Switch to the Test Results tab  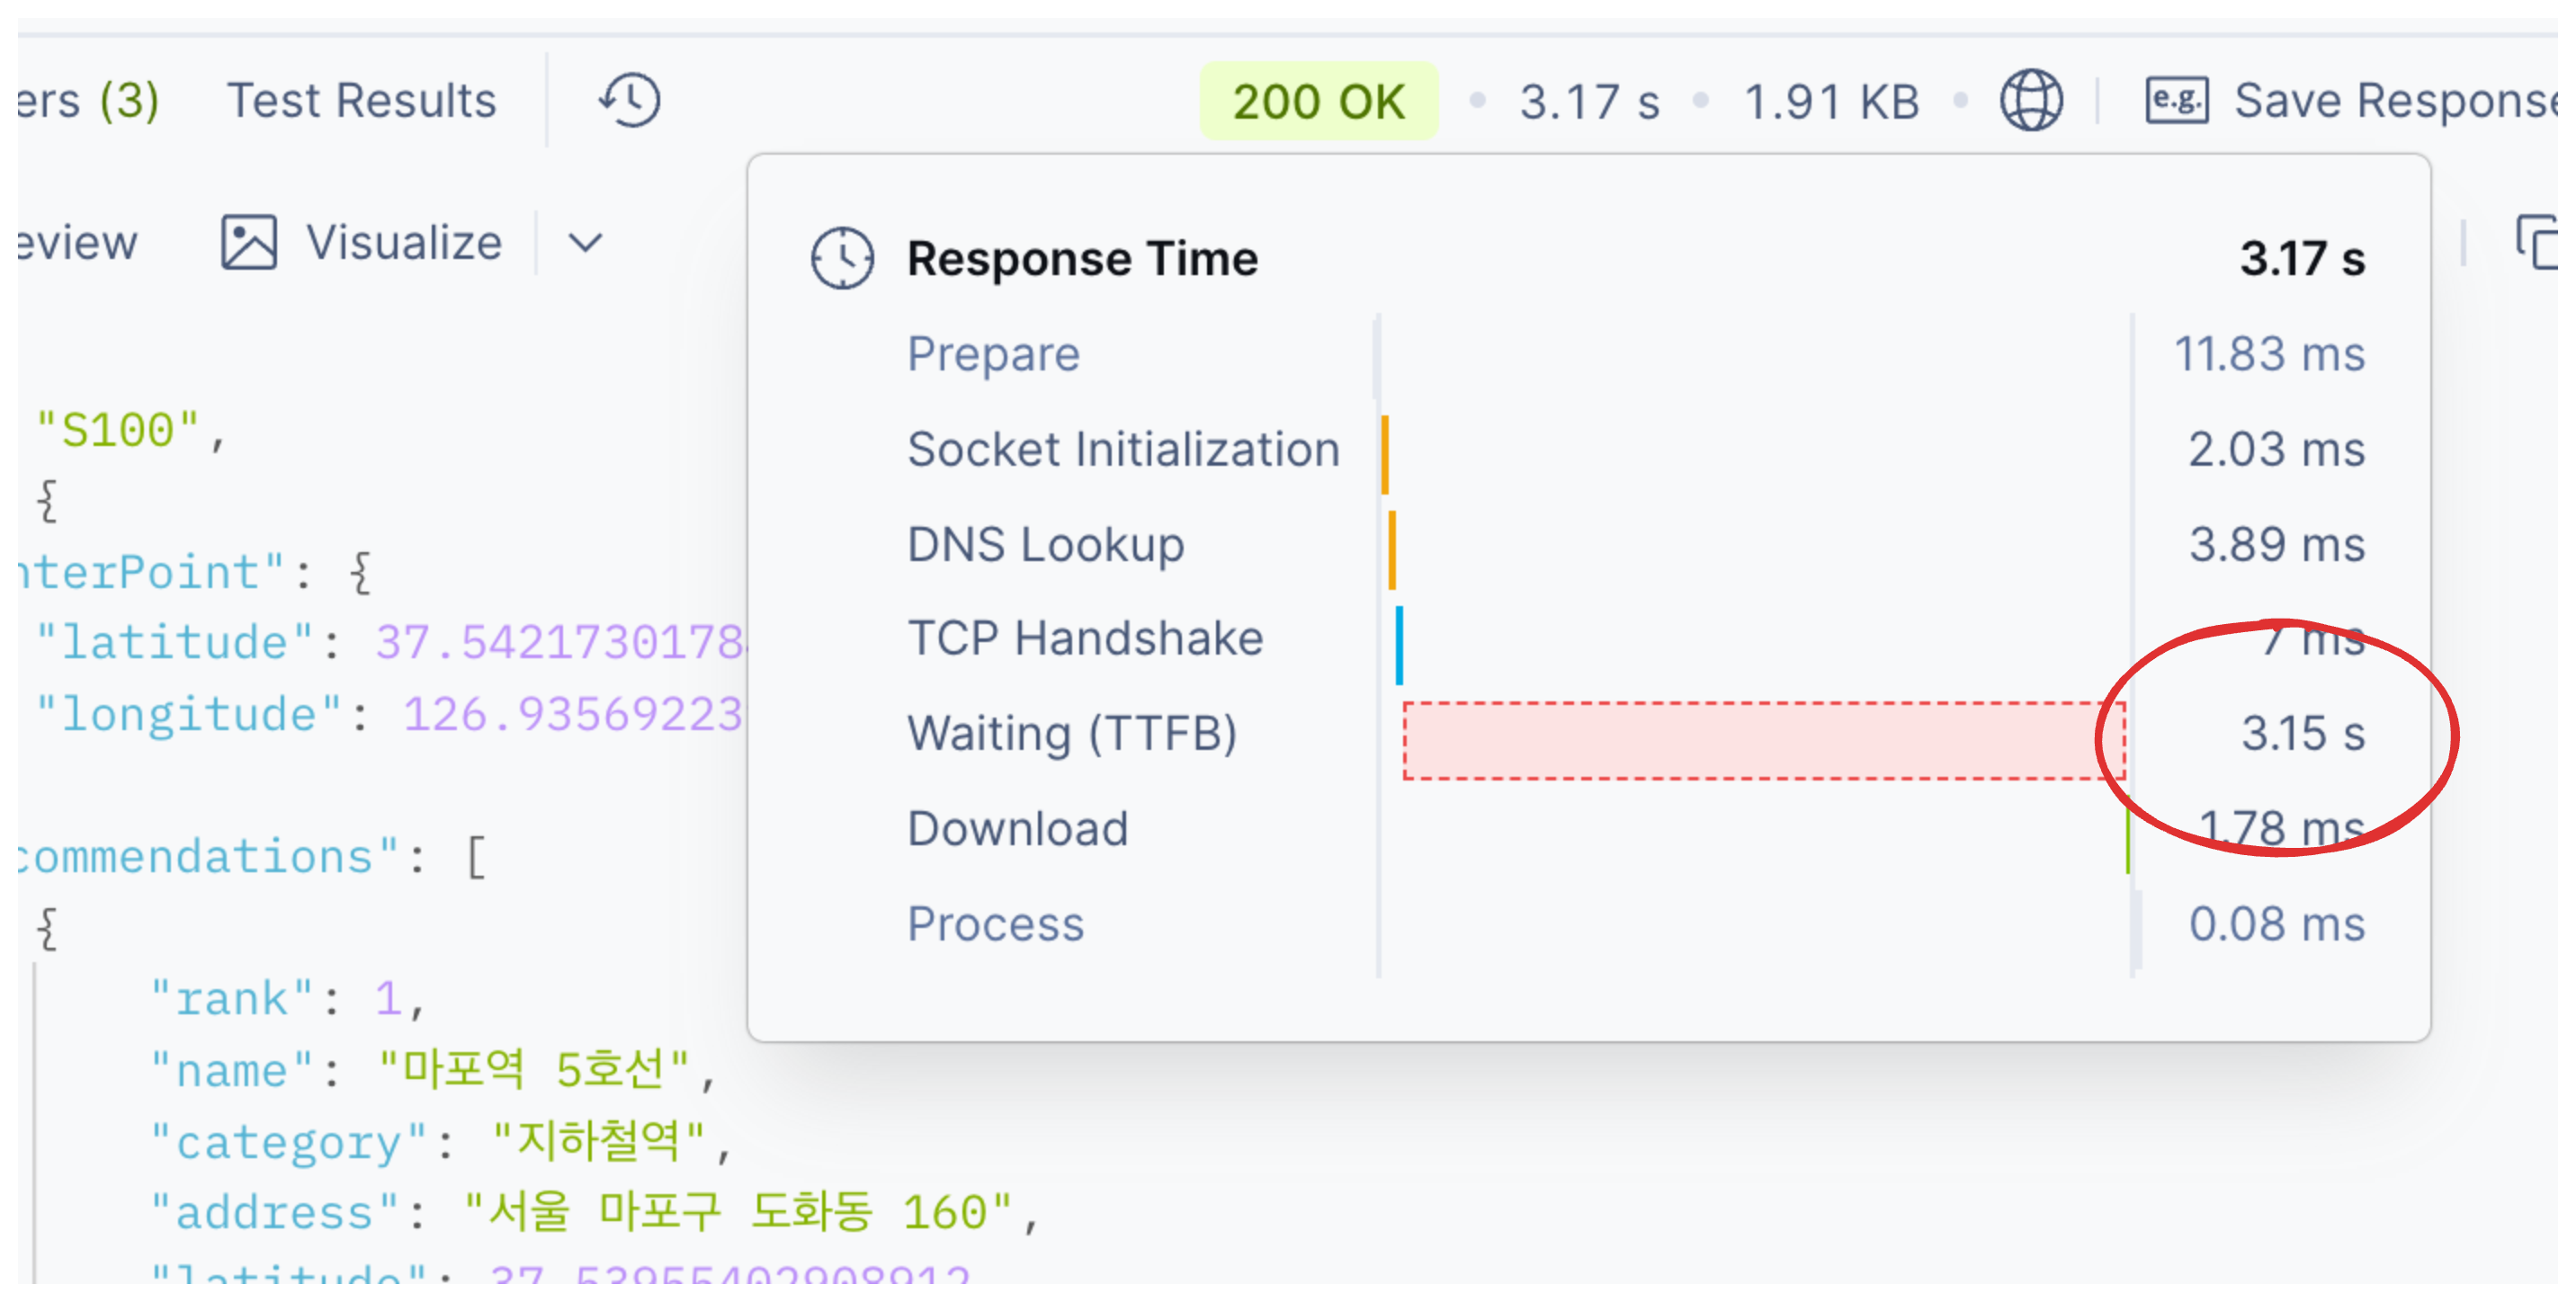coord(361,100)
